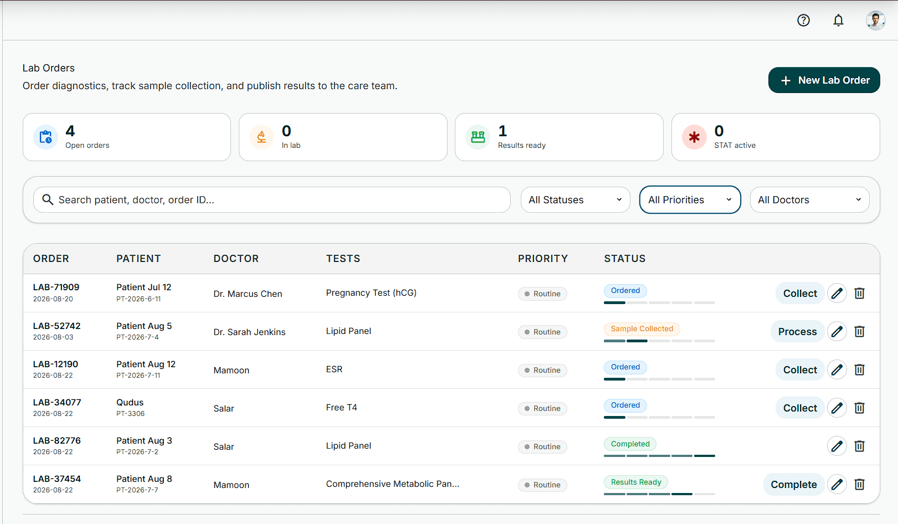
Task: Click progress bar of order LAB-37454
Action: pyautogui.click(x=659, y=494)
